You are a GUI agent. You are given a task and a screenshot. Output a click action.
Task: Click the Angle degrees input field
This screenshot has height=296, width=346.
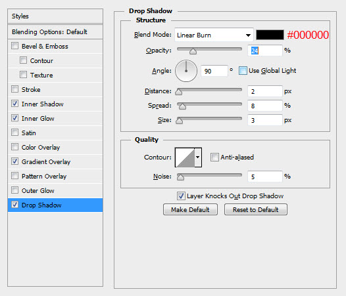214,71
